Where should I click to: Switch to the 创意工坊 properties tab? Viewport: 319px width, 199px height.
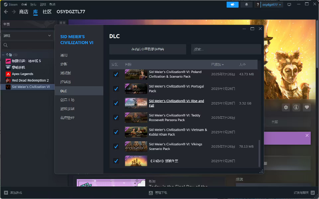(x=79, y=100)
